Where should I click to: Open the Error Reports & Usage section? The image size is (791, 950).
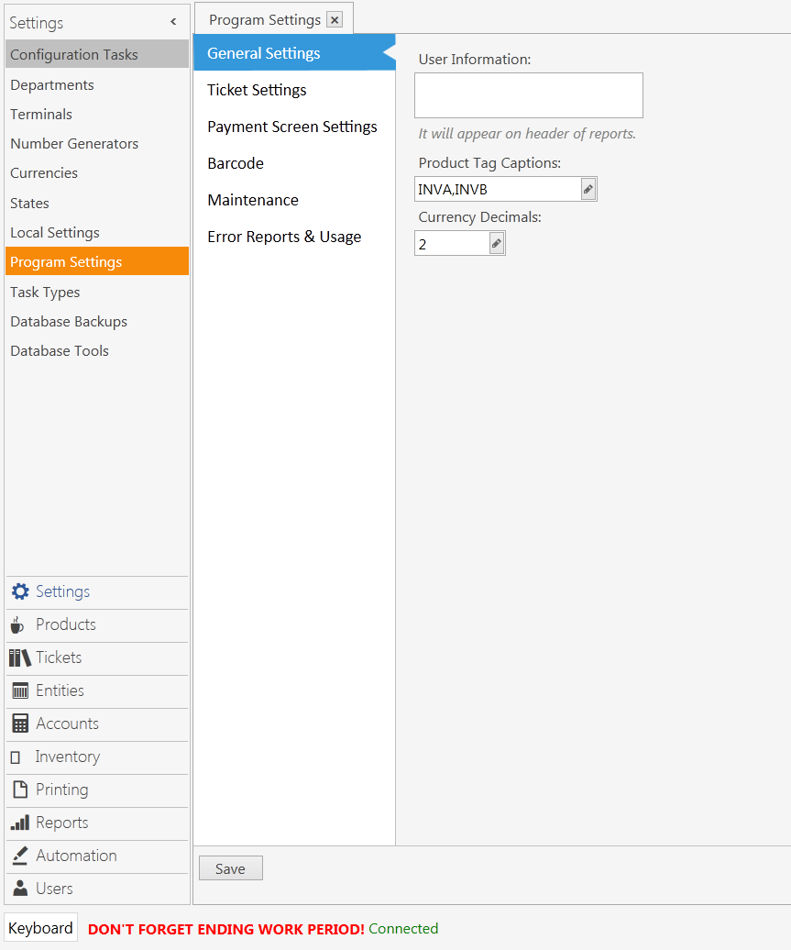click(x=284, y=237)
